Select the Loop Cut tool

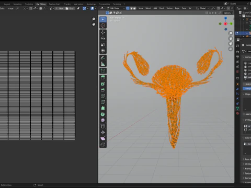click(103, 96)
